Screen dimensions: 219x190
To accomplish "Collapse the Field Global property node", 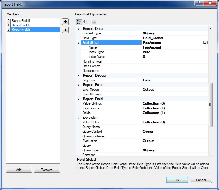I will click(78, 43).
